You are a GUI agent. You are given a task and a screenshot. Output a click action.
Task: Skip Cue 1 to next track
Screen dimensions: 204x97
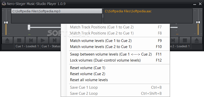click(55, 40)
